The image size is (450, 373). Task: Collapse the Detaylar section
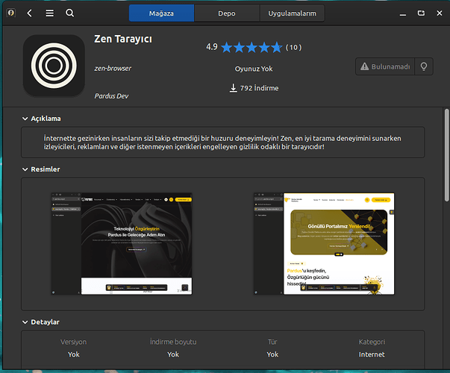[25, 322]
